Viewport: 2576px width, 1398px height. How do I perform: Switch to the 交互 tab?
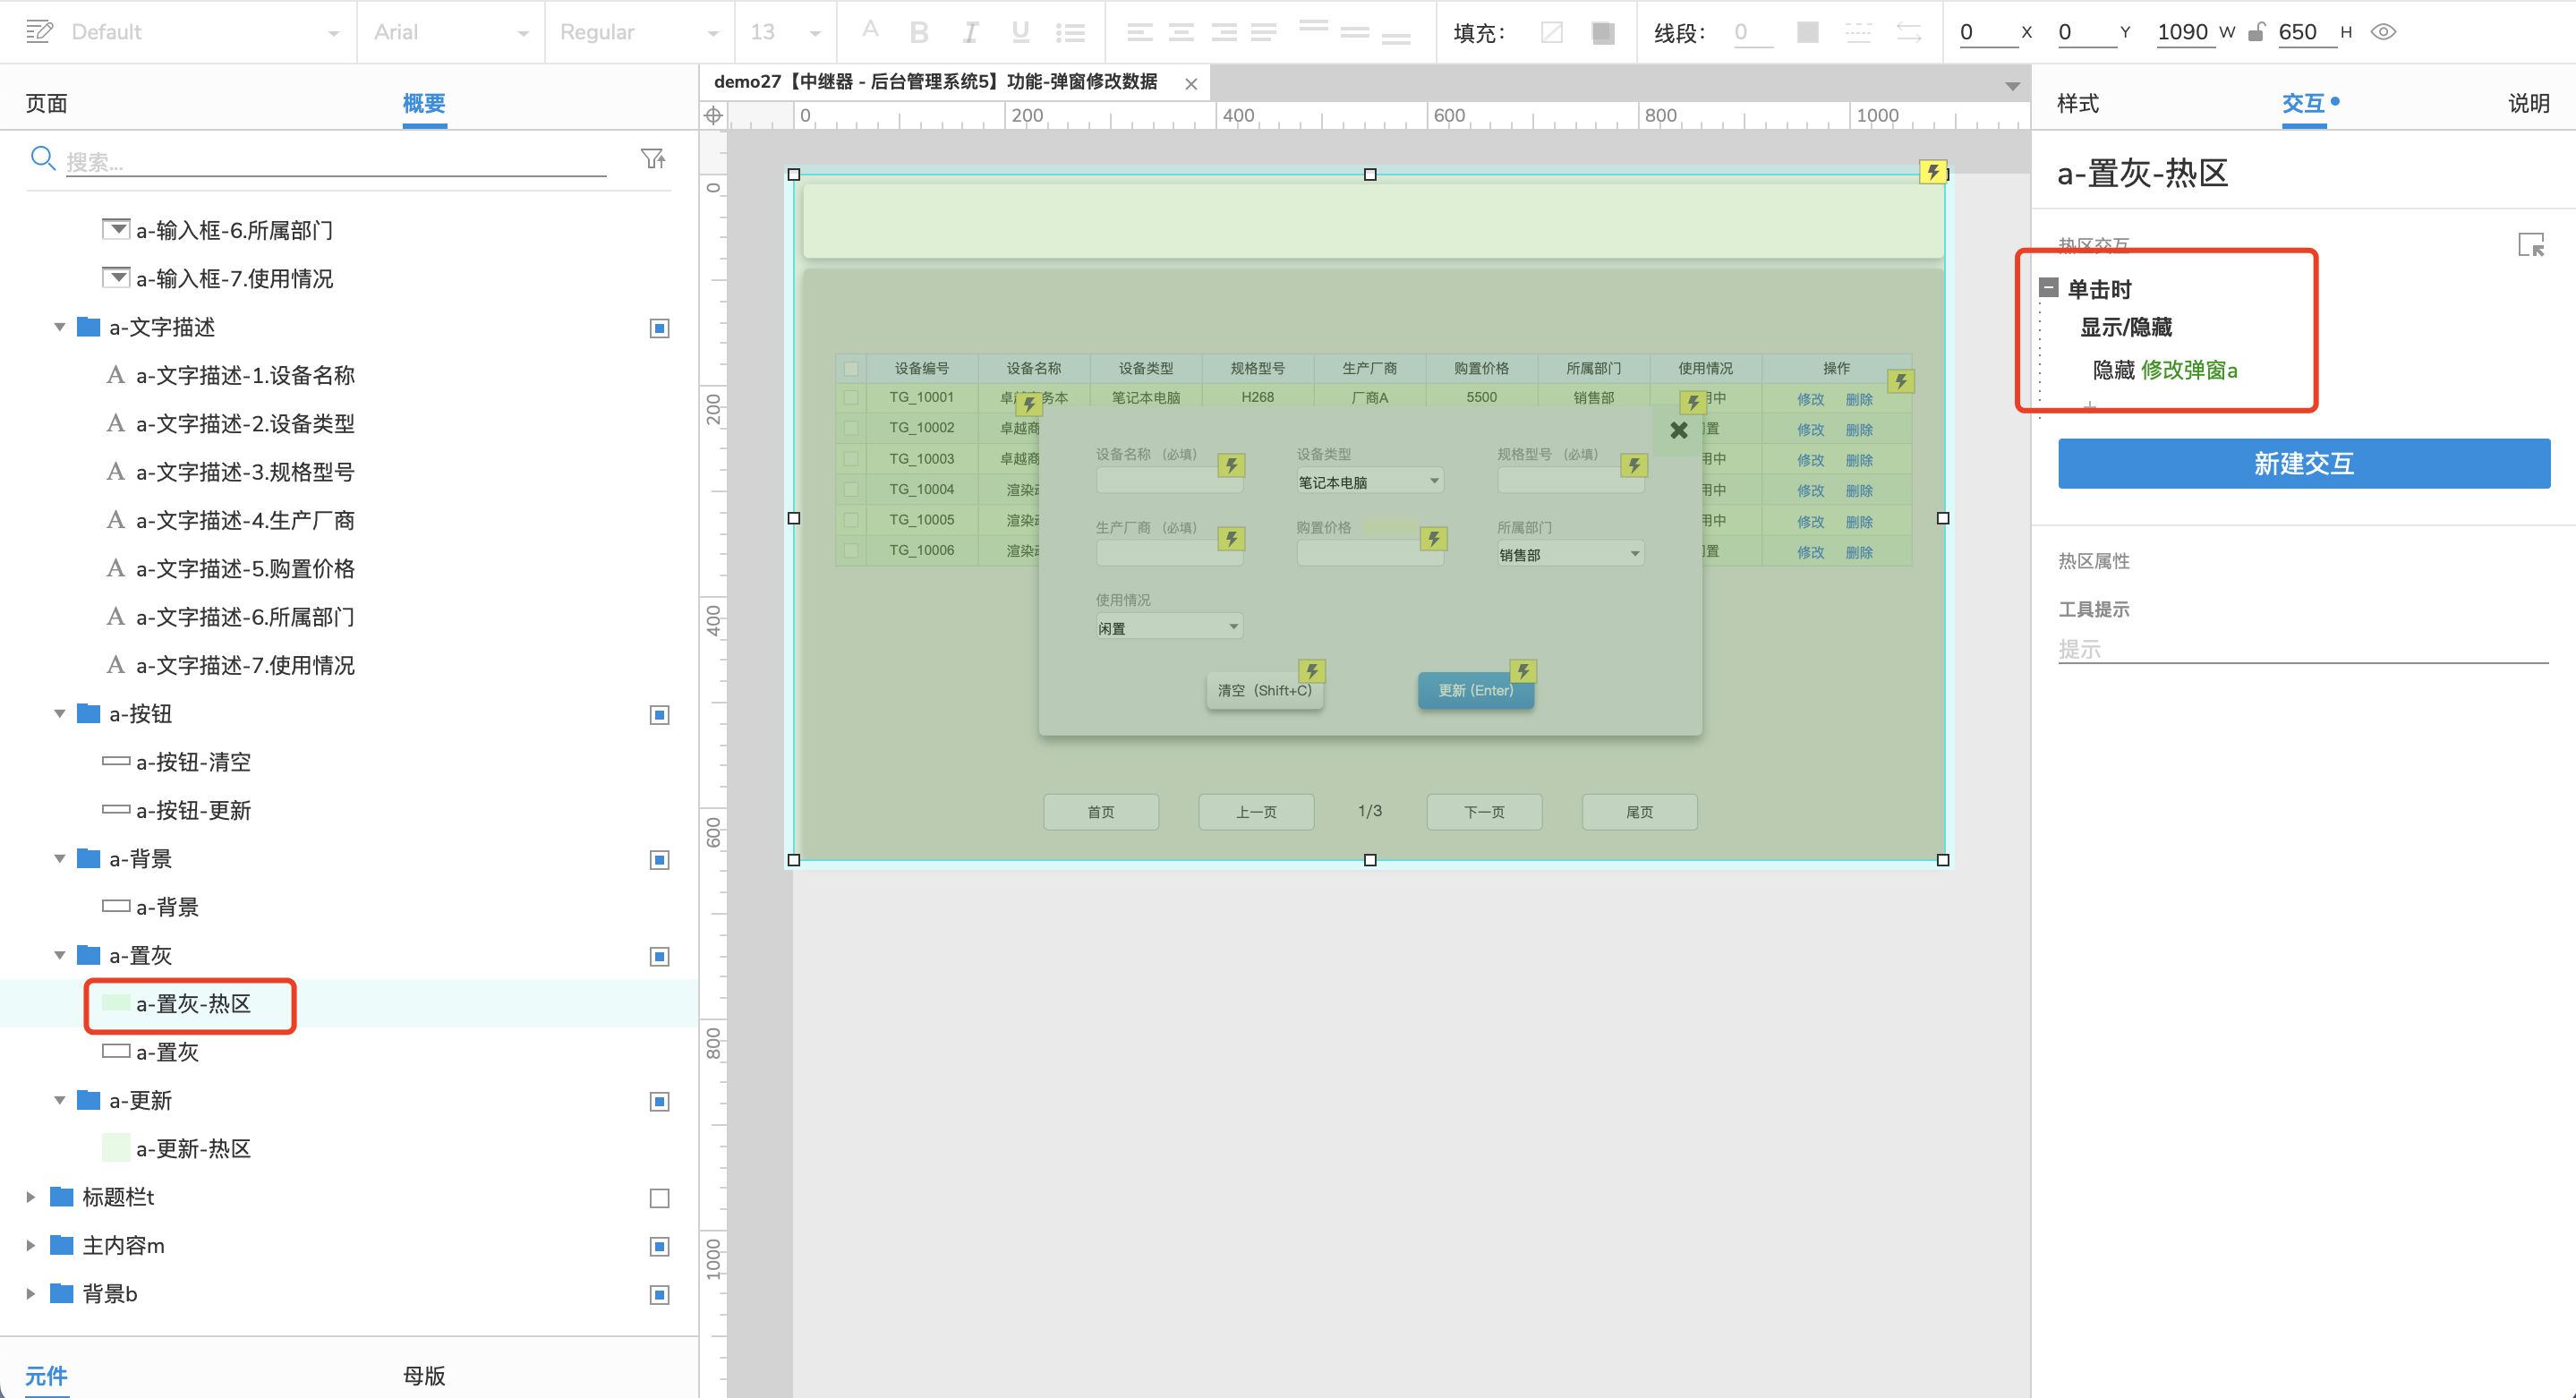[x=2303, y=103]
